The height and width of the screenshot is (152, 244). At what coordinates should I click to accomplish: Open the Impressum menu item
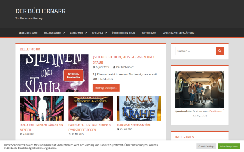point(148,33)
